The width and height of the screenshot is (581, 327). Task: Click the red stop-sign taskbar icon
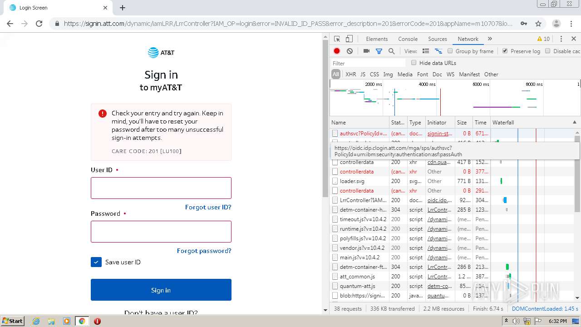click(x=97, y=321)
